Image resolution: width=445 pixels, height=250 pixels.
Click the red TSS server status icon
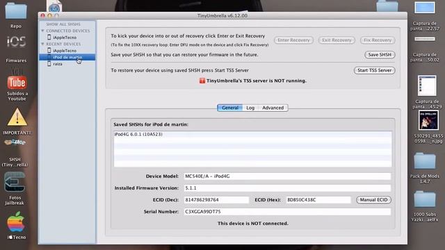pyautogui.click(x=202, y=81)
